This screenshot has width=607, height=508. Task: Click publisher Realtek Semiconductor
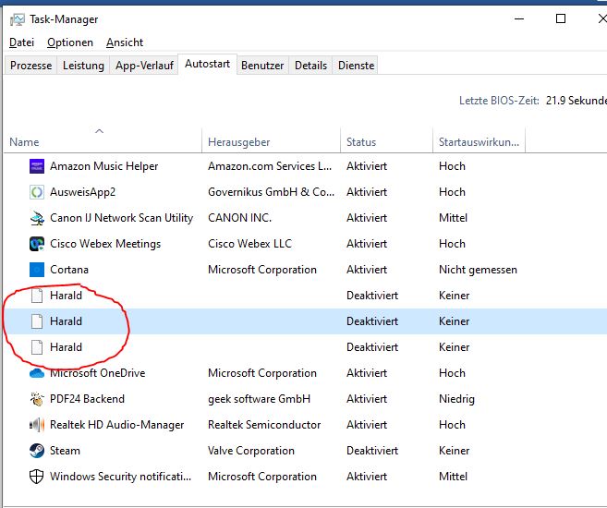264,425
